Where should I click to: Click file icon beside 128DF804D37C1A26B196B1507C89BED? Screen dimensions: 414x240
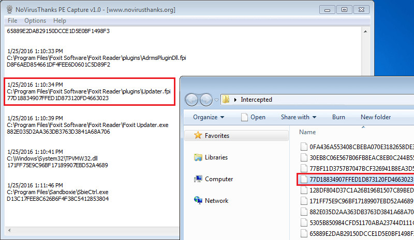[x=304, y=190]
